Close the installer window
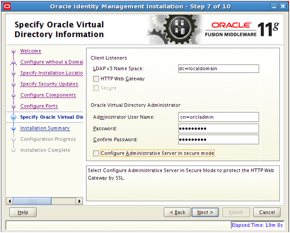Image resolution: width=290 pixels, height=233 pixels. [283, 6]
